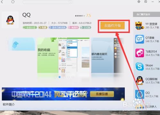Open QT语音 app icon
The image size is (160, 115).
[x=140, y=39]
